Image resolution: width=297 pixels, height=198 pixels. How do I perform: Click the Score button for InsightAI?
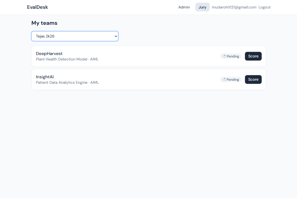[253, 80]
